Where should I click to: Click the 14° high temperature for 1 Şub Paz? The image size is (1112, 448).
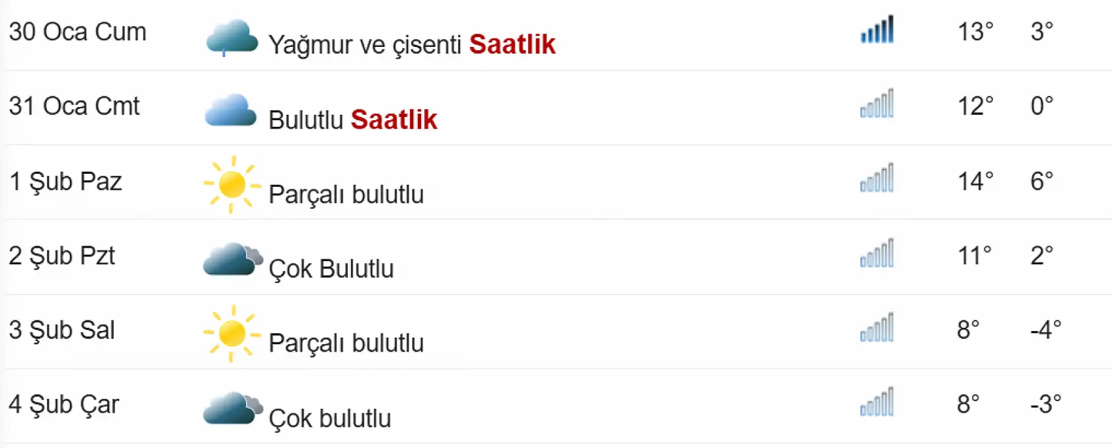click(x=974, y=180)
